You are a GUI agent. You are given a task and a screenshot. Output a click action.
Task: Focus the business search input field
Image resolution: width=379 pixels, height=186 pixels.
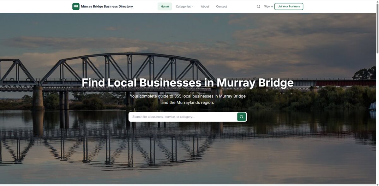(x=180, y=116)
